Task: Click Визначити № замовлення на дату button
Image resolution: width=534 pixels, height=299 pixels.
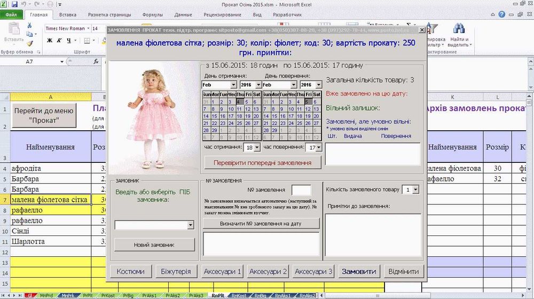Action: tap(261, 224)
